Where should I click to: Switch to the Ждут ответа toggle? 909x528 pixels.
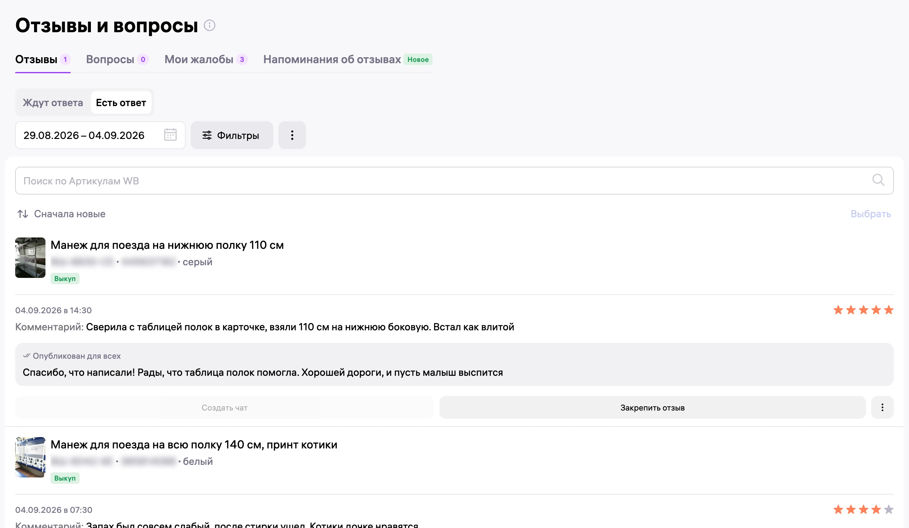[53, 103]
